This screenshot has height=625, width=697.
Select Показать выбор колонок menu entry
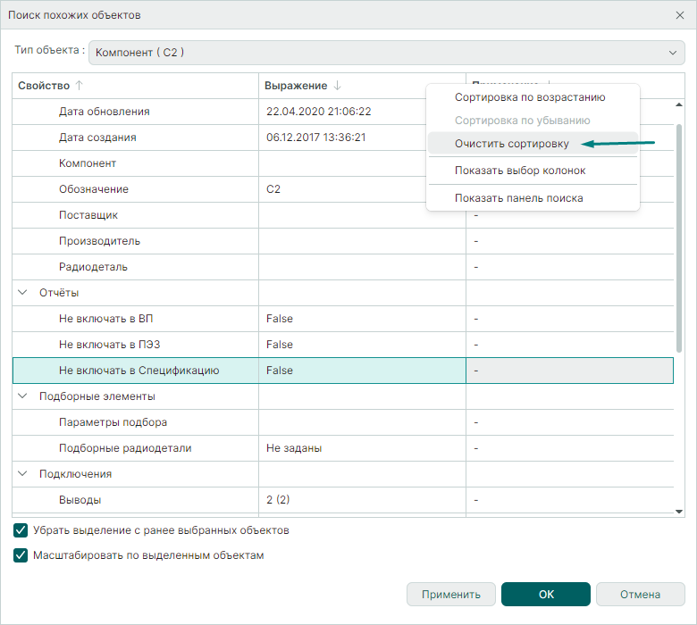pos(520,171)
